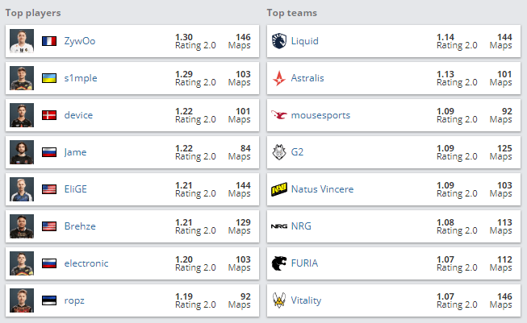Visit the Vitality team page link

(x=306, y=300)
